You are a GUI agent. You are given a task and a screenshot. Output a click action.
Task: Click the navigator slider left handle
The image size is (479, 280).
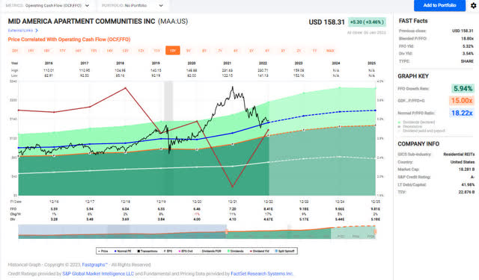227,232
